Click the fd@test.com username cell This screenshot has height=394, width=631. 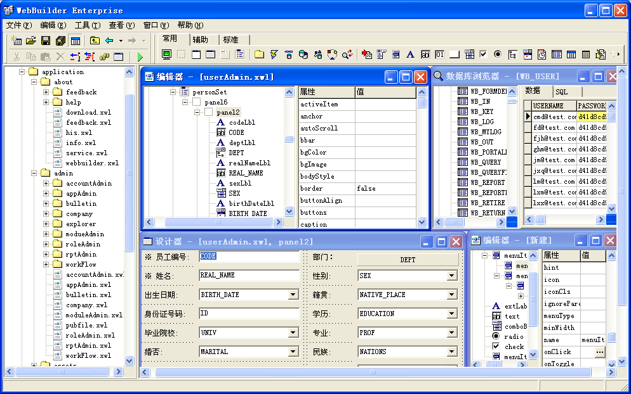(x=554, y=128)
